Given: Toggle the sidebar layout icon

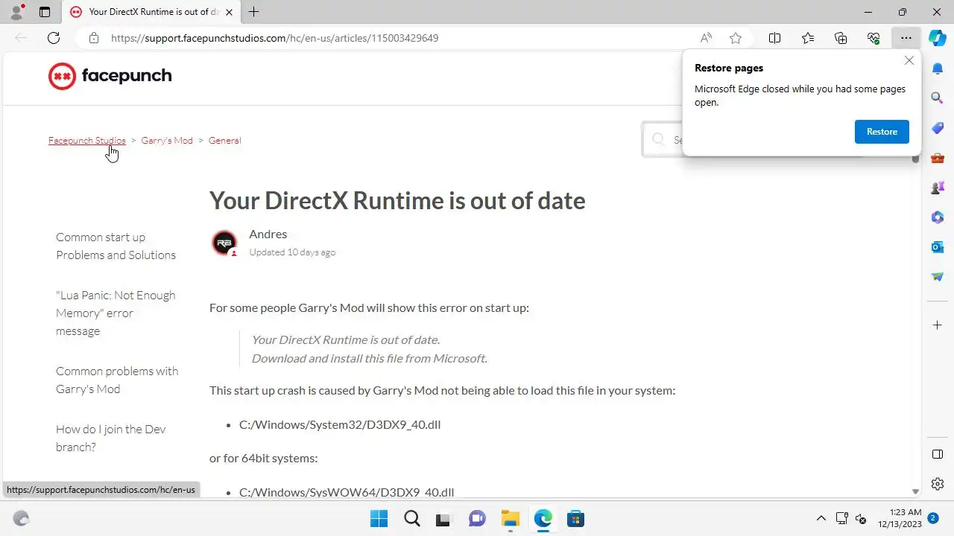Looking at the screenshot, I should [938, 454].
